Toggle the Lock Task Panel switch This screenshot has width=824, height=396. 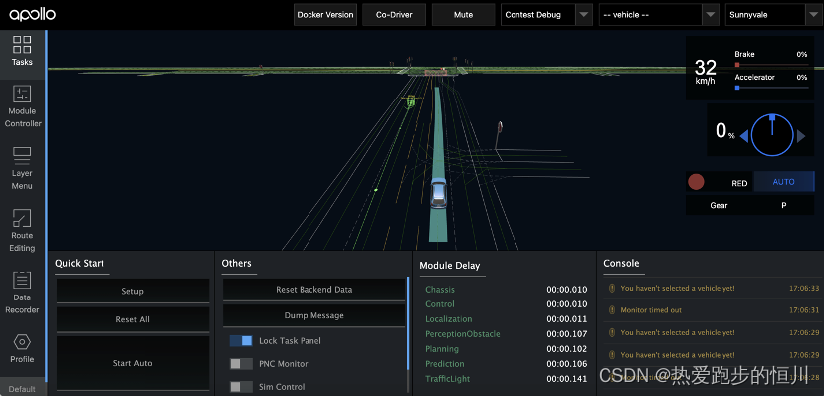click(241, 341)
